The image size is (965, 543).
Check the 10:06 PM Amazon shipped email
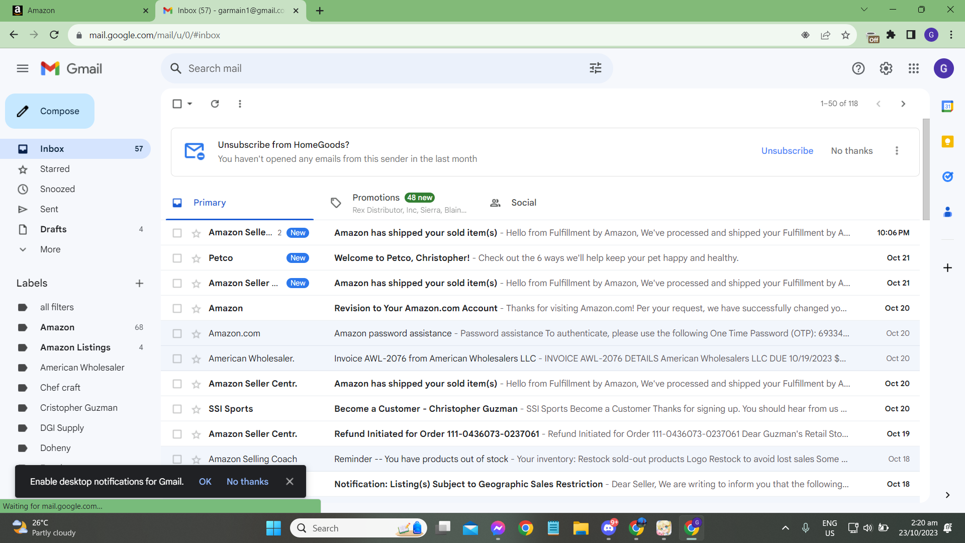pyautogui.click(x=177, y=233)
